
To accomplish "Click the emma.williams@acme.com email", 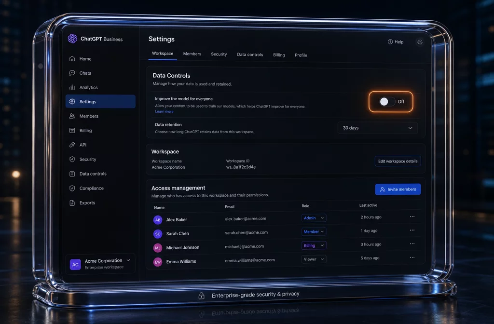I will [250, 260].
